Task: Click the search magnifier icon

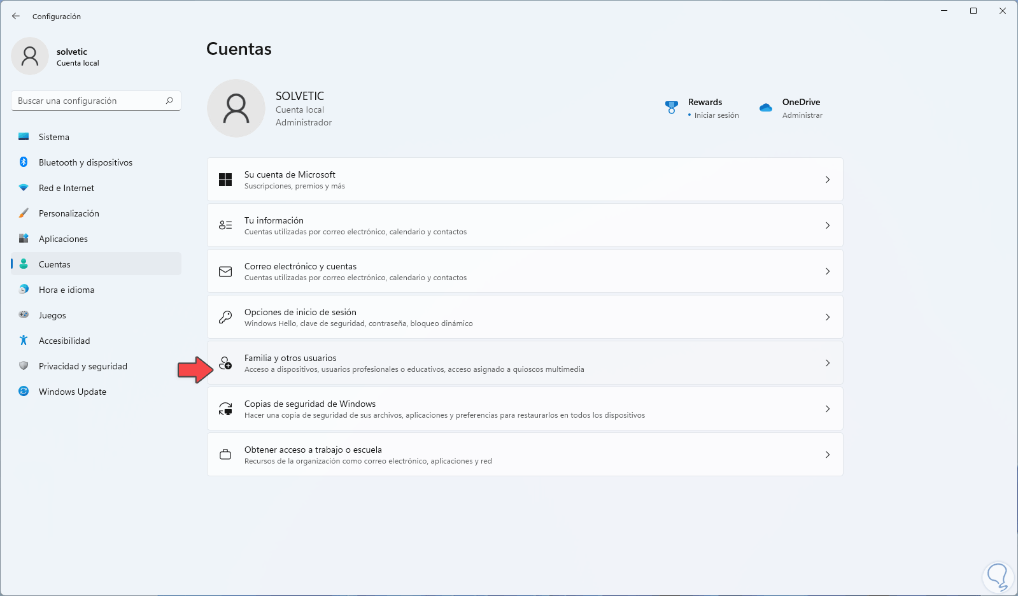Action: 169,101
